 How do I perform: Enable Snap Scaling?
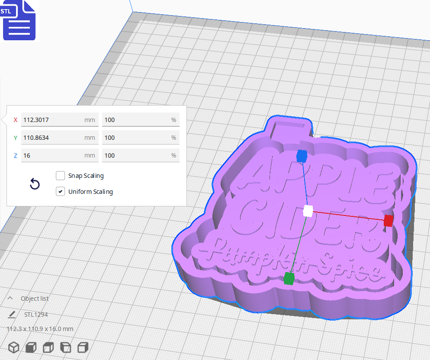60,176
